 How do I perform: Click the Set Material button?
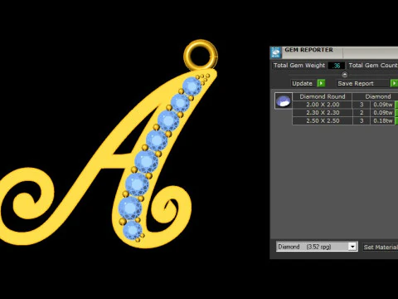click(381, 247)
